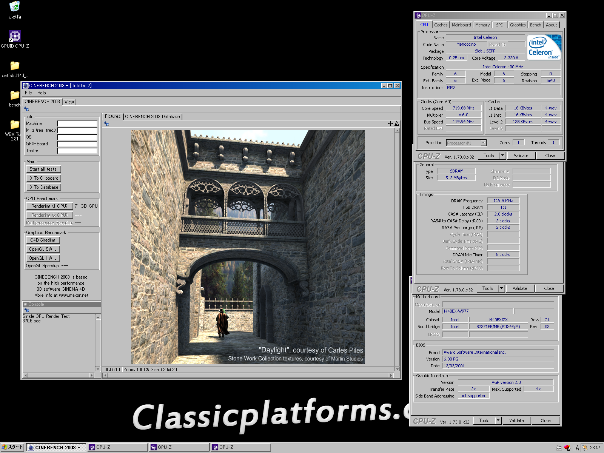
Task: Open the CPUID CPU-Z desktop shortcut
Action: click(15, 39)
